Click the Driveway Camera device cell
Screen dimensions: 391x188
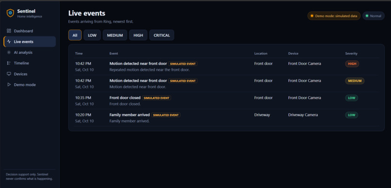(303, 115)
